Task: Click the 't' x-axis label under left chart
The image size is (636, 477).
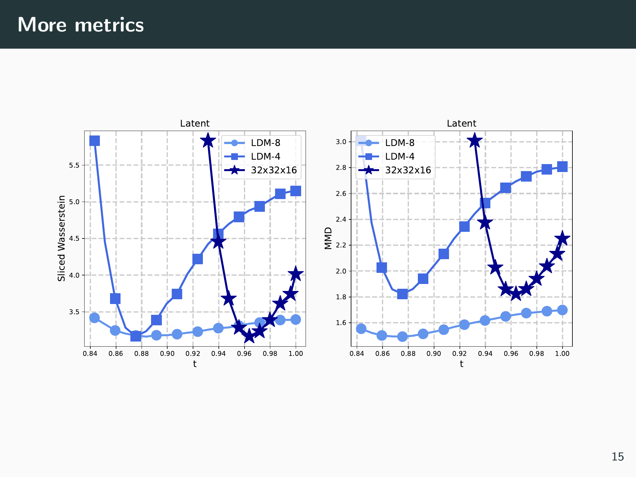Action: [195, 363]
